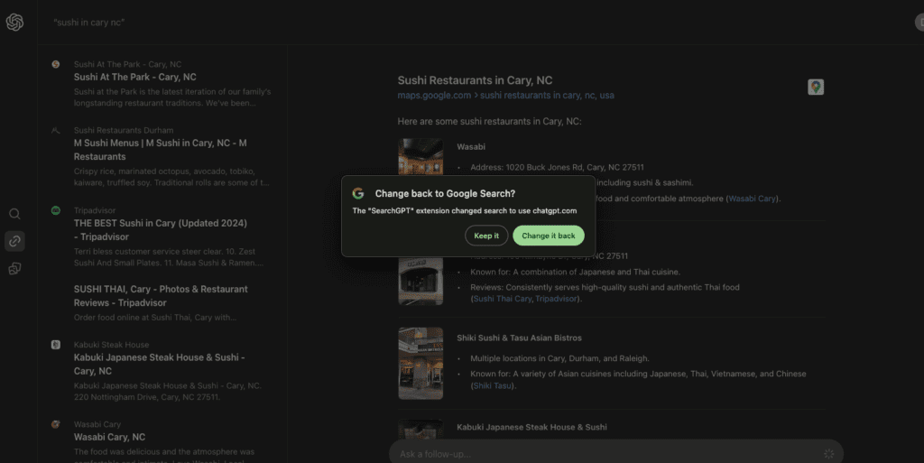This screenshot has height=463, width=924.
Task: Click the loading spinner in follow-up box
Action: (x=828, y=454)
